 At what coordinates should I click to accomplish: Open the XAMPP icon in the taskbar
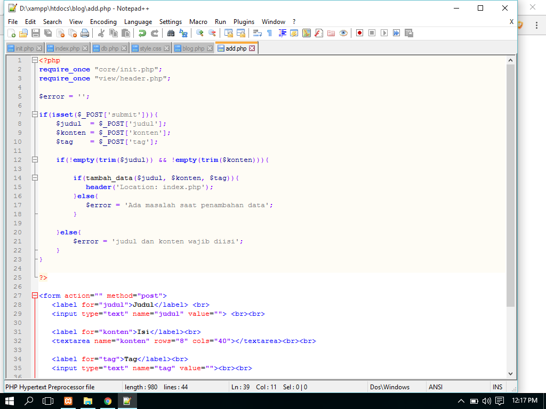coord(68,401)
